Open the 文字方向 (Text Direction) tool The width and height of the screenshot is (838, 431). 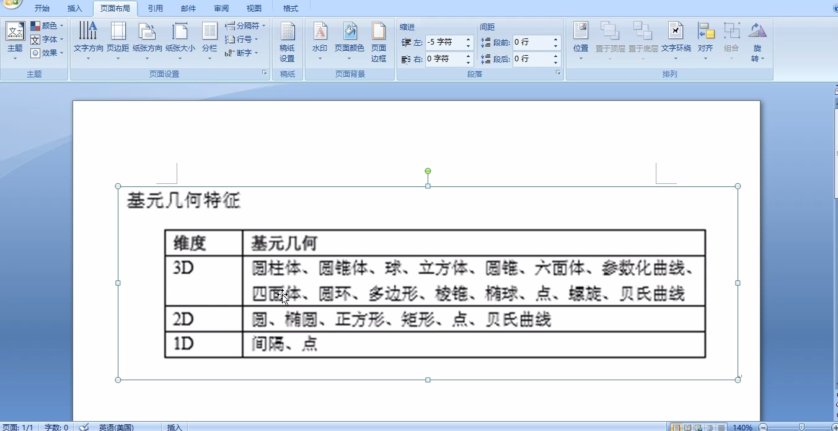pos(87,41)
